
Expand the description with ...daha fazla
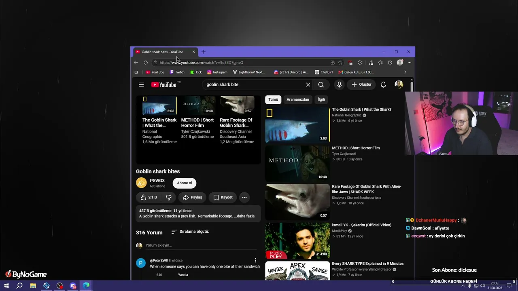[x=244, y=216]
